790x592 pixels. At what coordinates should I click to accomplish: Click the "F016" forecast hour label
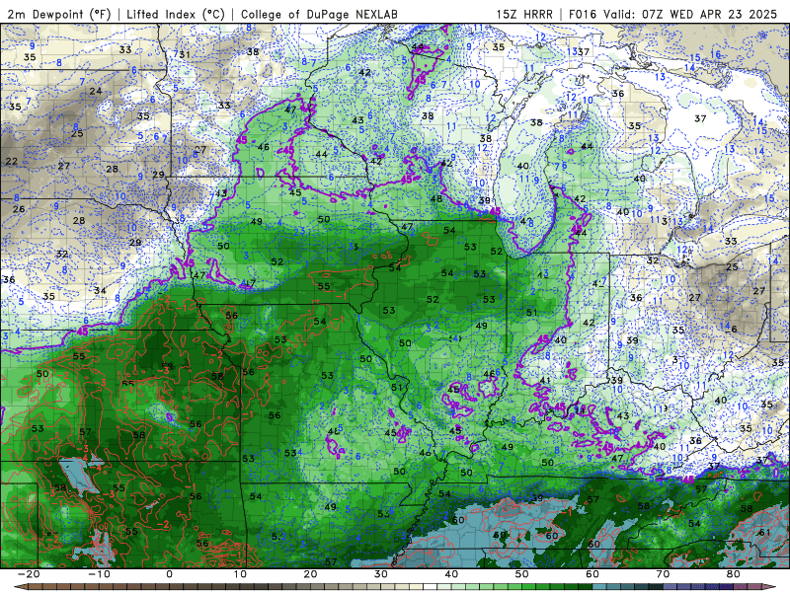coord(585,14)
